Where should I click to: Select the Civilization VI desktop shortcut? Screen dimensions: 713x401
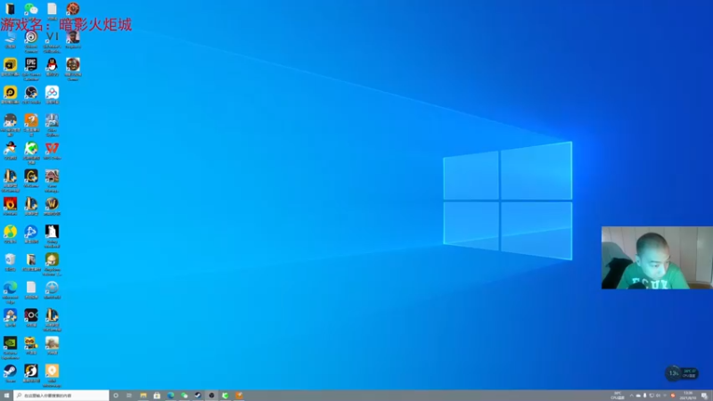(x=52, y=37)
